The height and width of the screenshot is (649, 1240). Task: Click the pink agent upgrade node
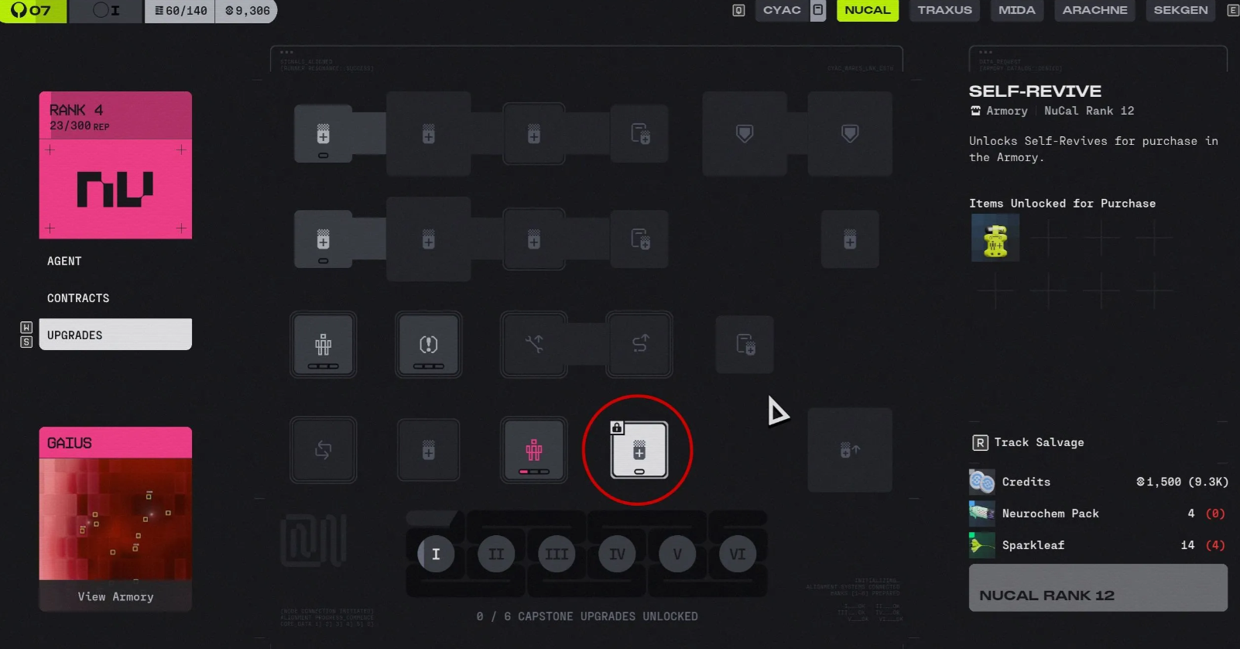[533, 450]
